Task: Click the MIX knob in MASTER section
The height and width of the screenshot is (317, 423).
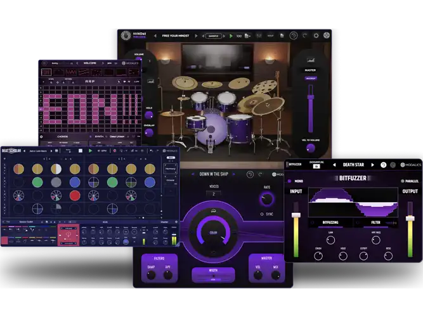Action: [x=275, y=275]
